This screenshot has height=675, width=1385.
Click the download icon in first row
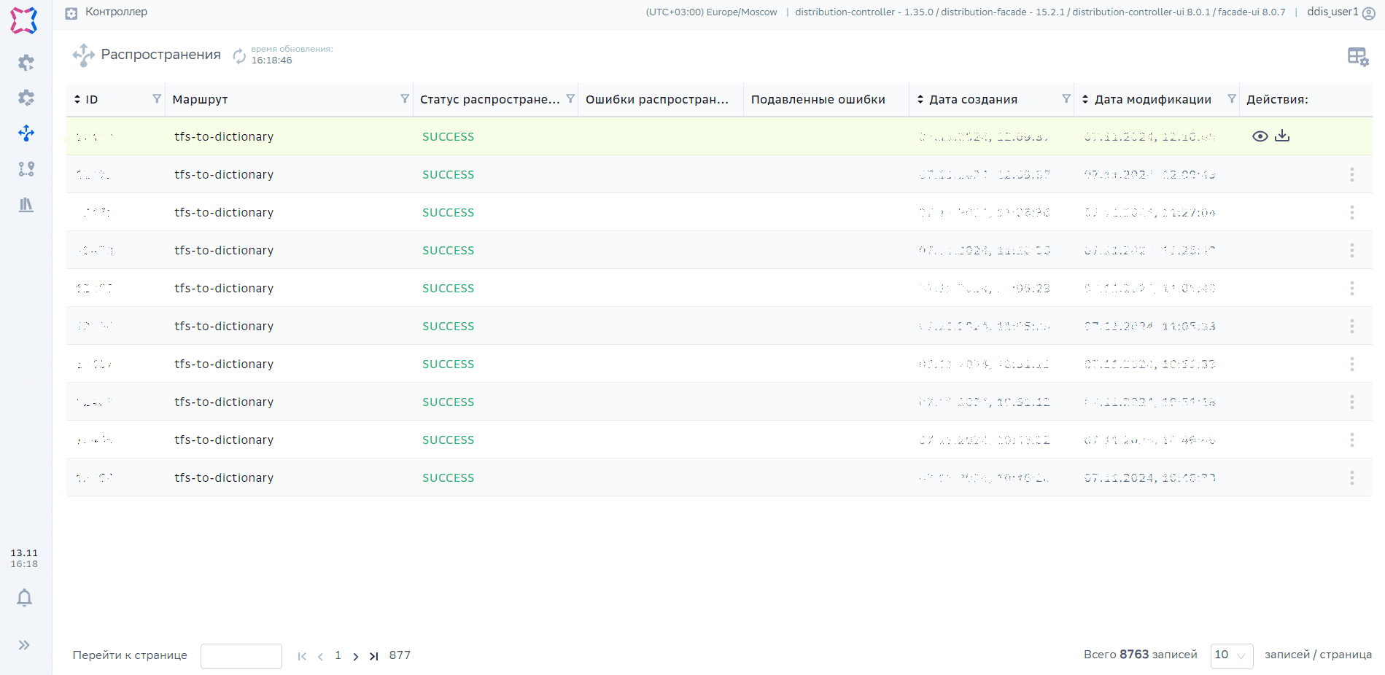pyautogui.click(x=1282, y=136)
